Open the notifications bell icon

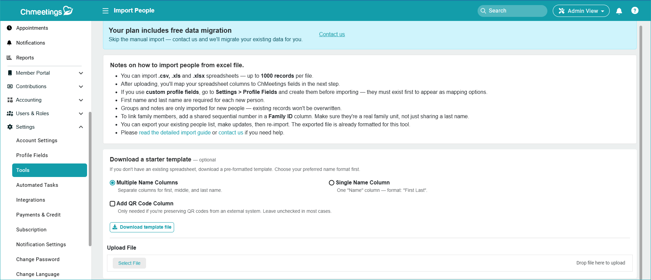tap(619, 11)
